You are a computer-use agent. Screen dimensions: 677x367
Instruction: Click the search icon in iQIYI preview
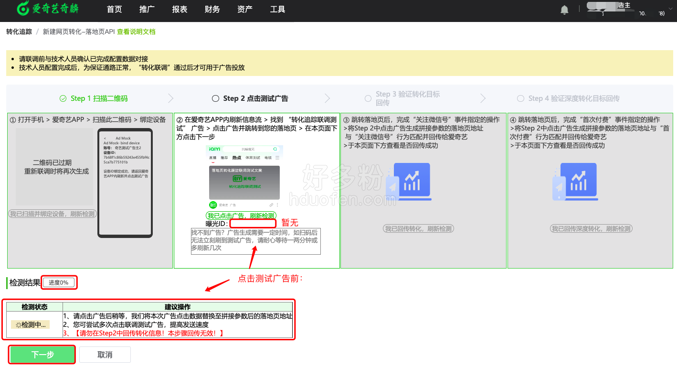(275, 149)
